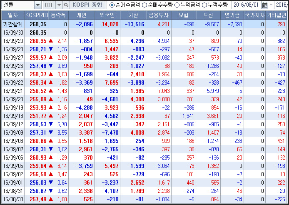Sort by the 개인 column header
This screenshot has width=289, height=205.
pyautogui.click(x=82, y=15)
